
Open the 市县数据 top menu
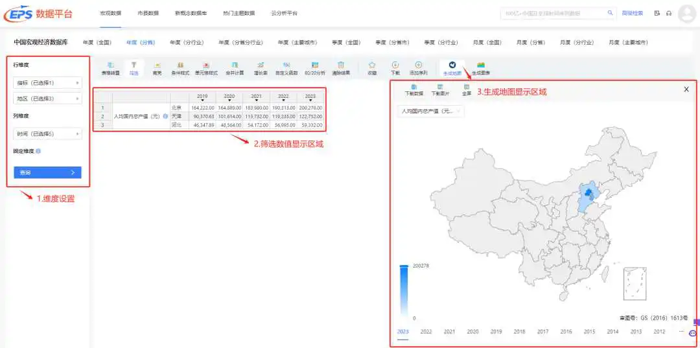tap(148, 14)
